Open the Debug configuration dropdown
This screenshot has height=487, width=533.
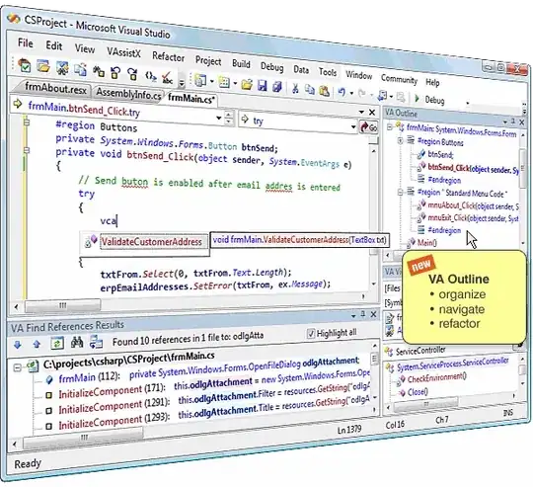click(x=468, y=103)
